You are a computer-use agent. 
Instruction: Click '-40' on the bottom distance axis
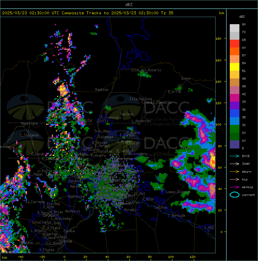coord(20,257)
